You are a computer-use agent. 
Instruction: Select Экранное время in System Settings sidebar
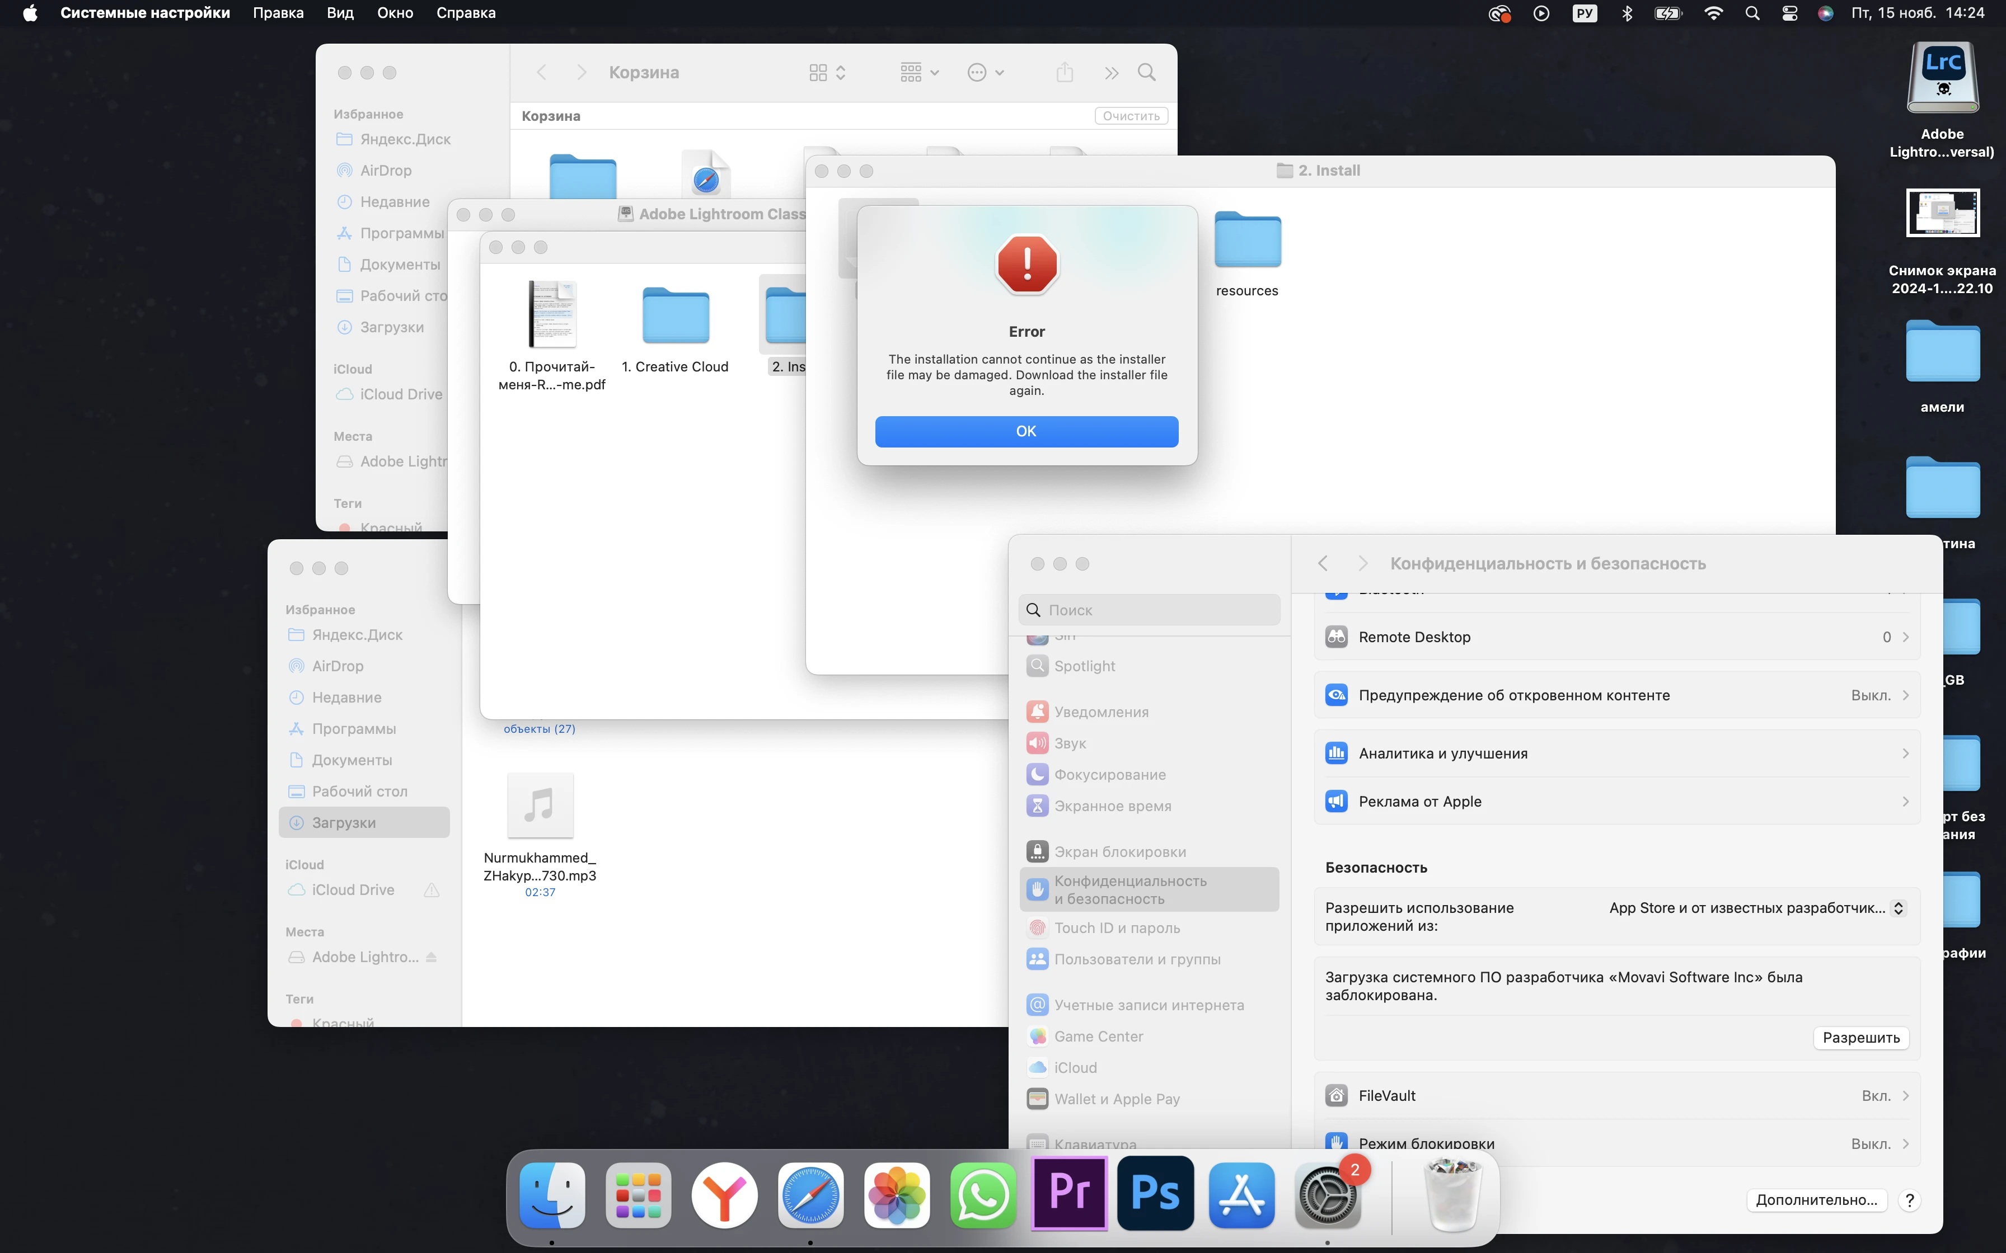point(1149,806)
